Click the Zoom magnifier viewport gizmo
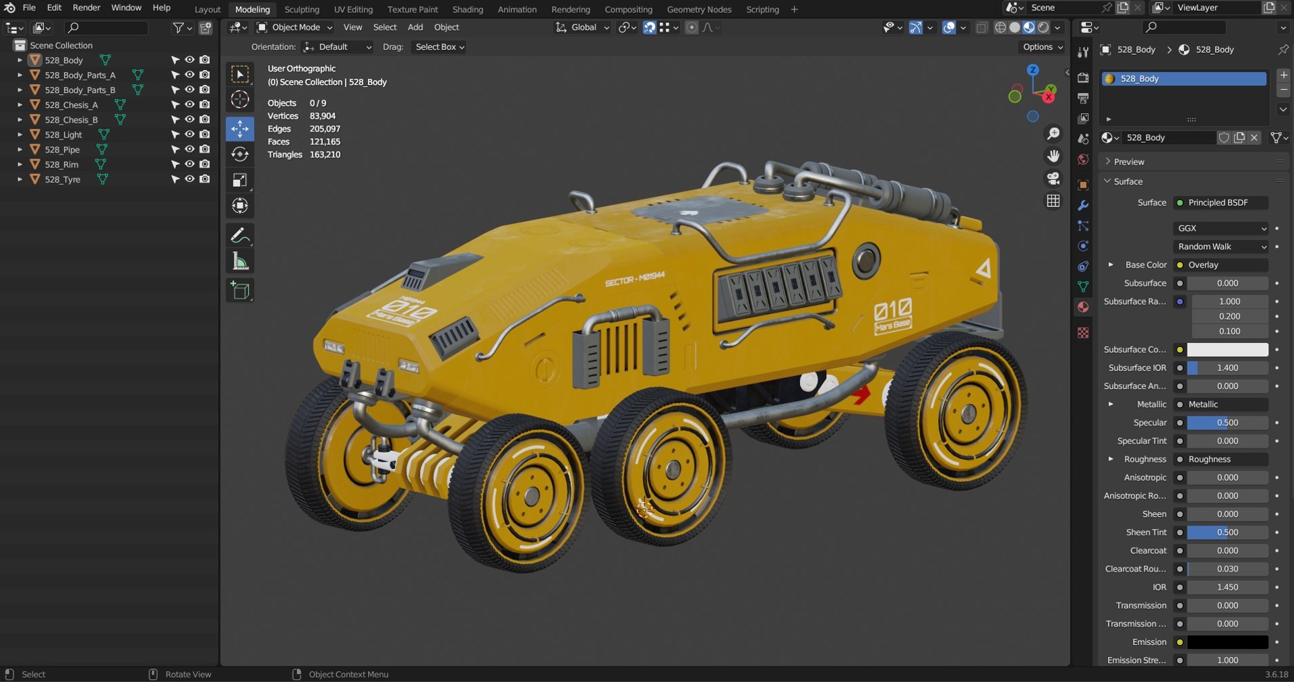Image resolution: width=1294 pixels, height=682 pixels. pyautogui.click(x=1053, y=134)
